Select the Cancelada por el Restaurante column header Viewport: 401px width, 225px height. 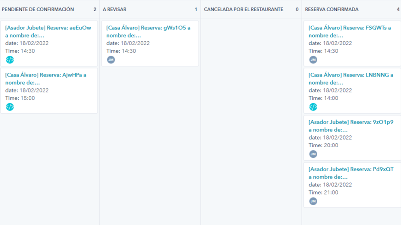243,9
